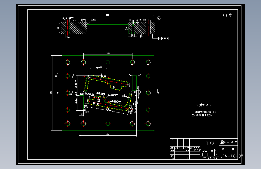Click the T10A material text in title block
Viewport: 261px width, 169px height.
click(210, 143)
